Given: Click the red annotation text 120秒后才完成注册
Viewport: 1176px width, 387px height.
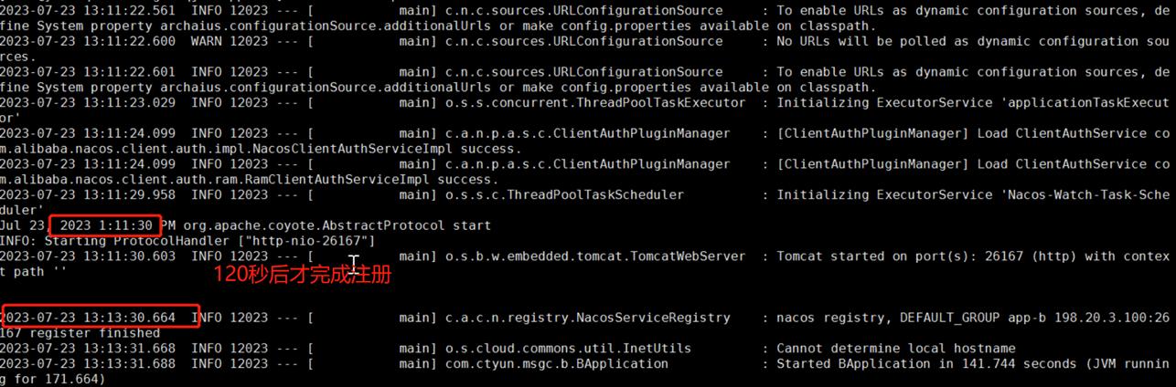Looking at the screenshot, I should coord(303,274).
